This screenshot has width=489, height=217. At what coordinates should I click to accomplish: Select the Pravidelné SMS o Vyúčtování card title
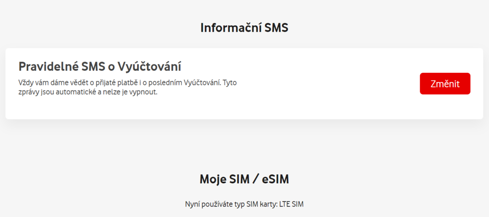click(x=100, y=66)
